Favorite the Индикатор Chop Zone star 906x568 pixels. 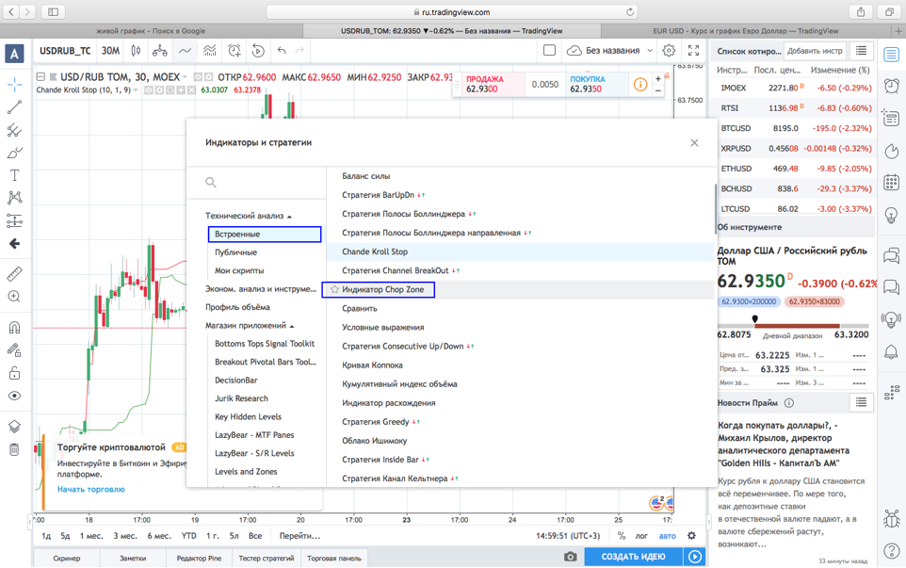pos(334,289)
